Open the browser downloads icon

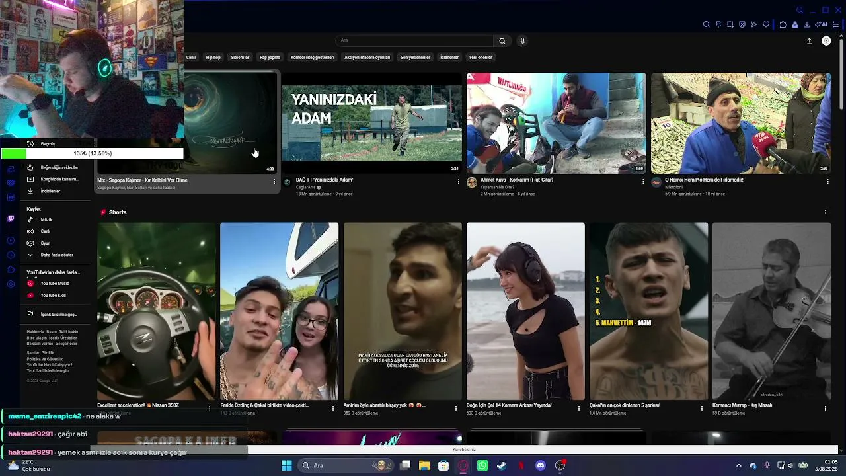pos(807,24)
